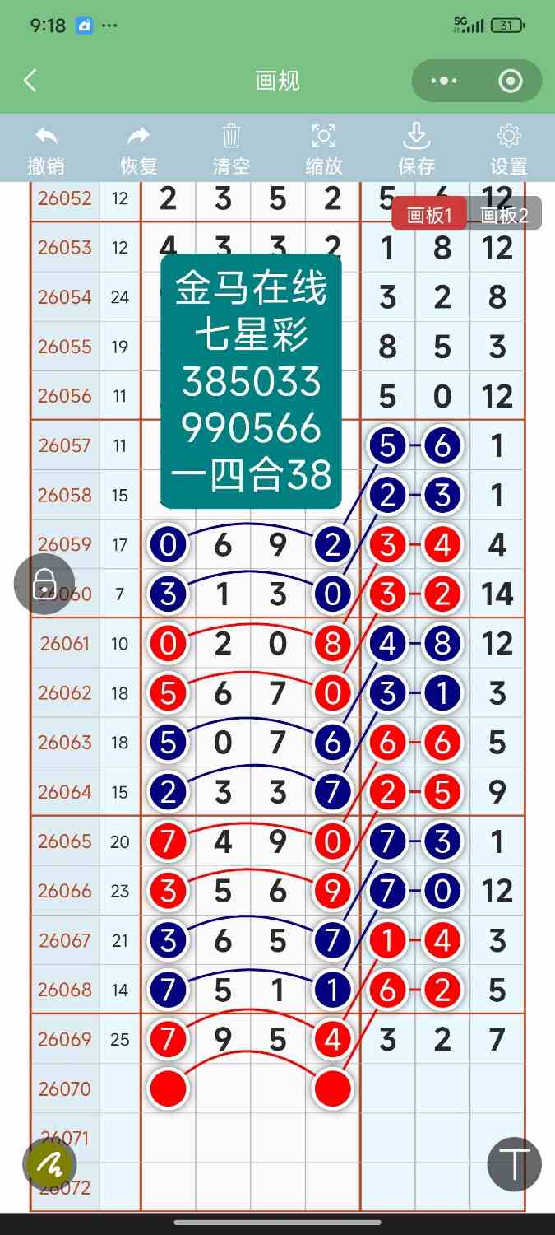The width and height of the screenshot is (555, 1235).
Task: Select issue number 26064
Action: 65,792
